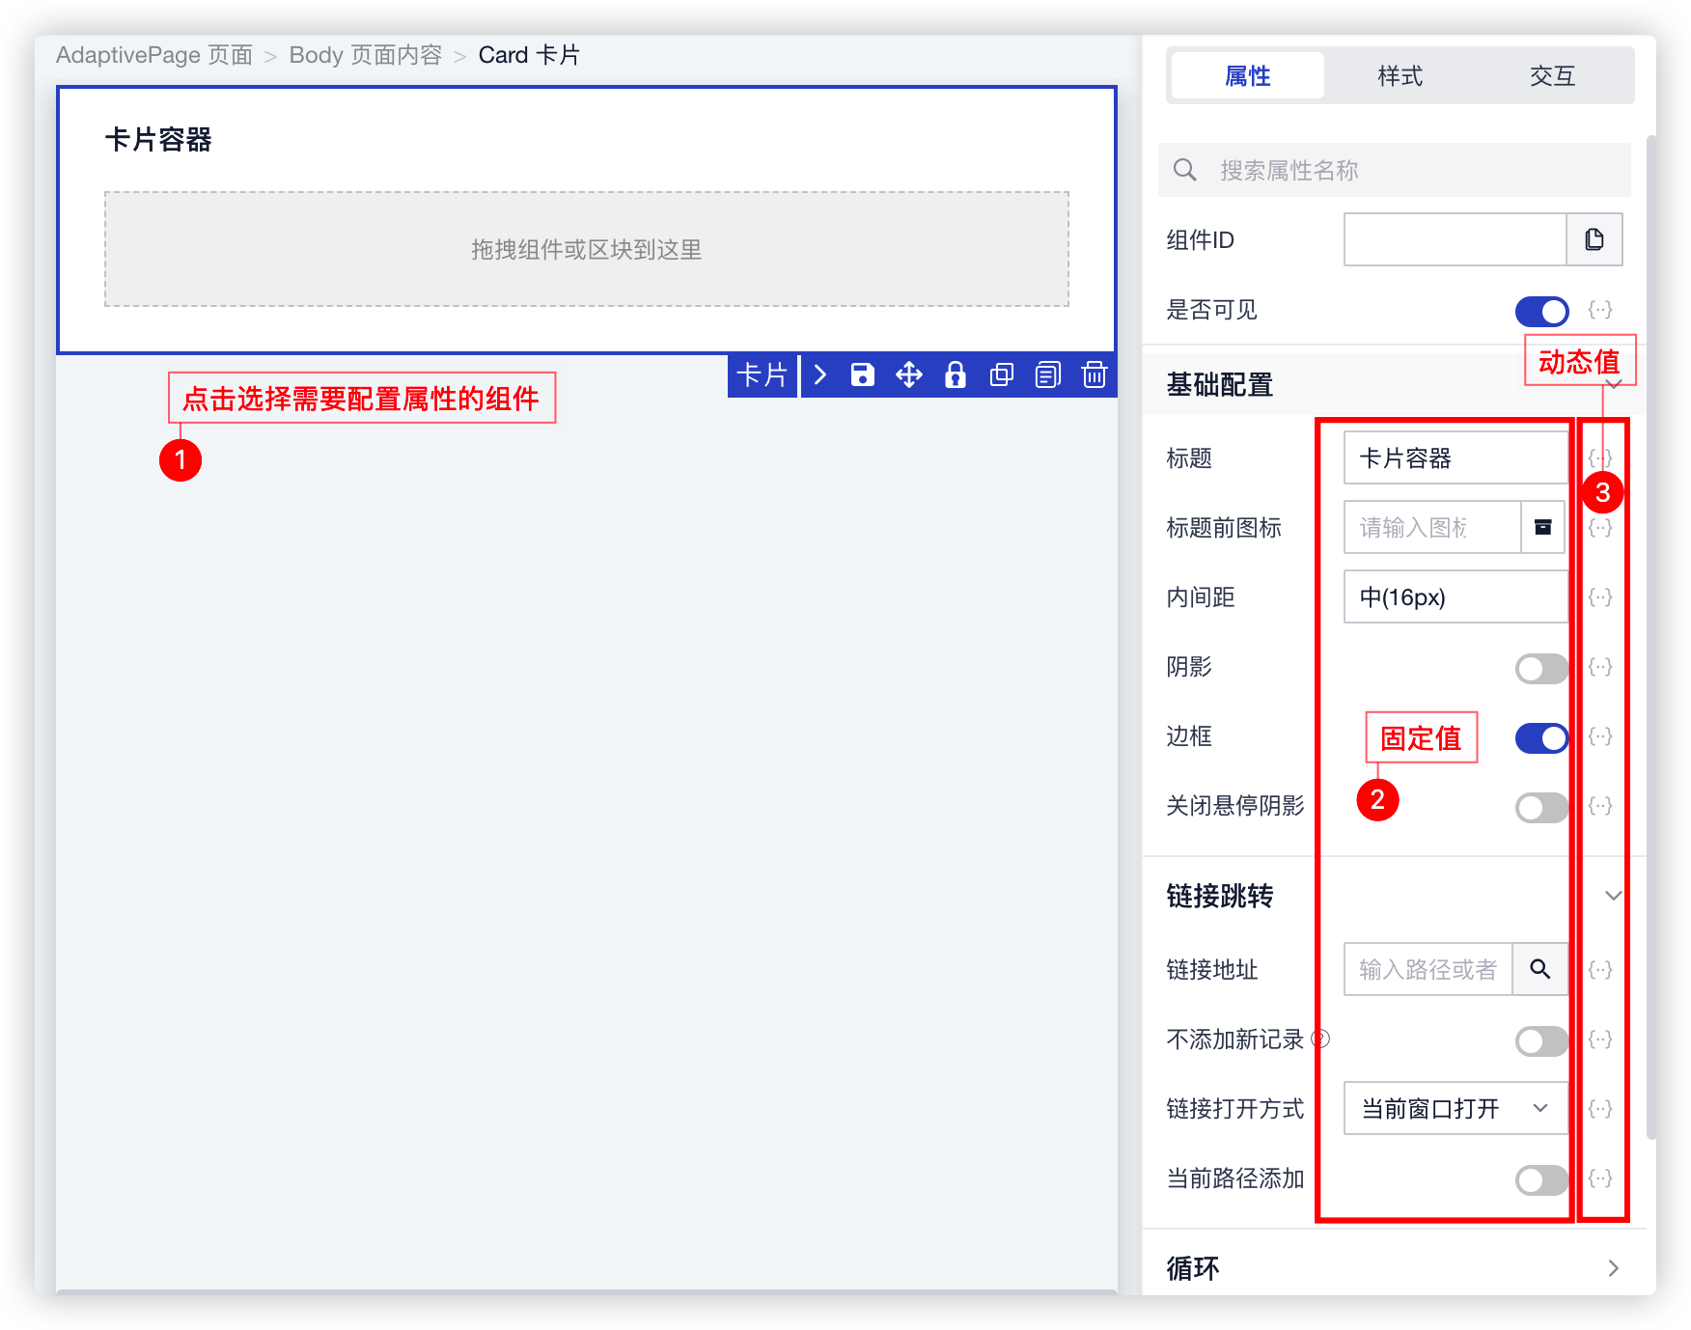1691x1330 pixels.
Task: Enable the 关闭悬停阴影 switch
Action: pyautogui.click(x=1541, y=807)
